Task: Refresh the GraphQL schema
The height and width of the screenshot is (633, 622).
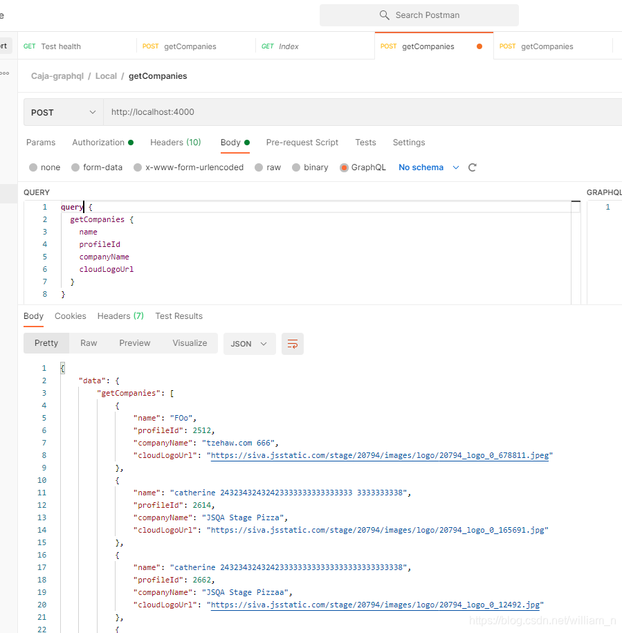Action: coord(473,167)
